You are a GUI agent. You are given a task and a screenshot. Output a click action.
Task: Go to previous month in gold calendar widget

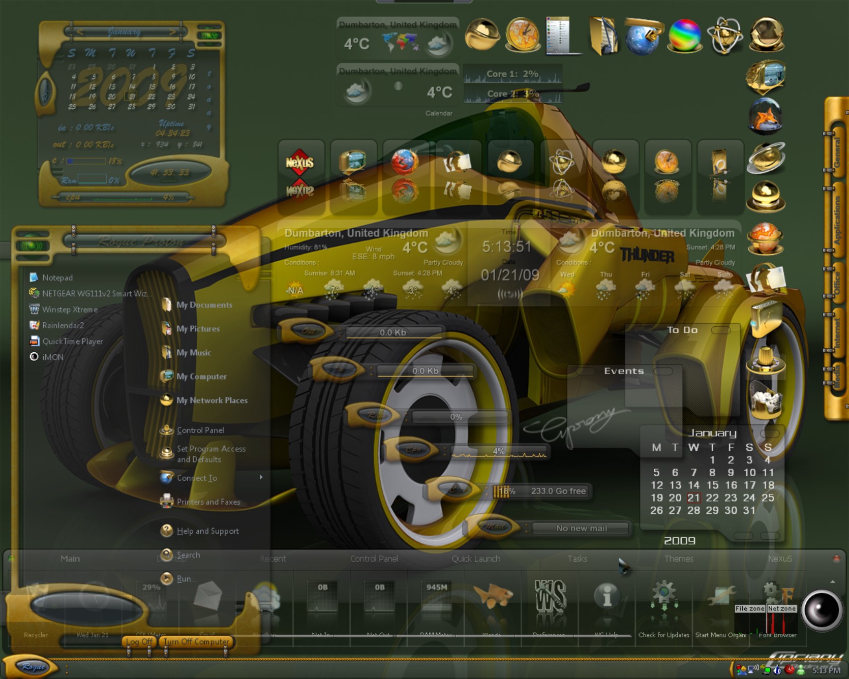(79, 32)
